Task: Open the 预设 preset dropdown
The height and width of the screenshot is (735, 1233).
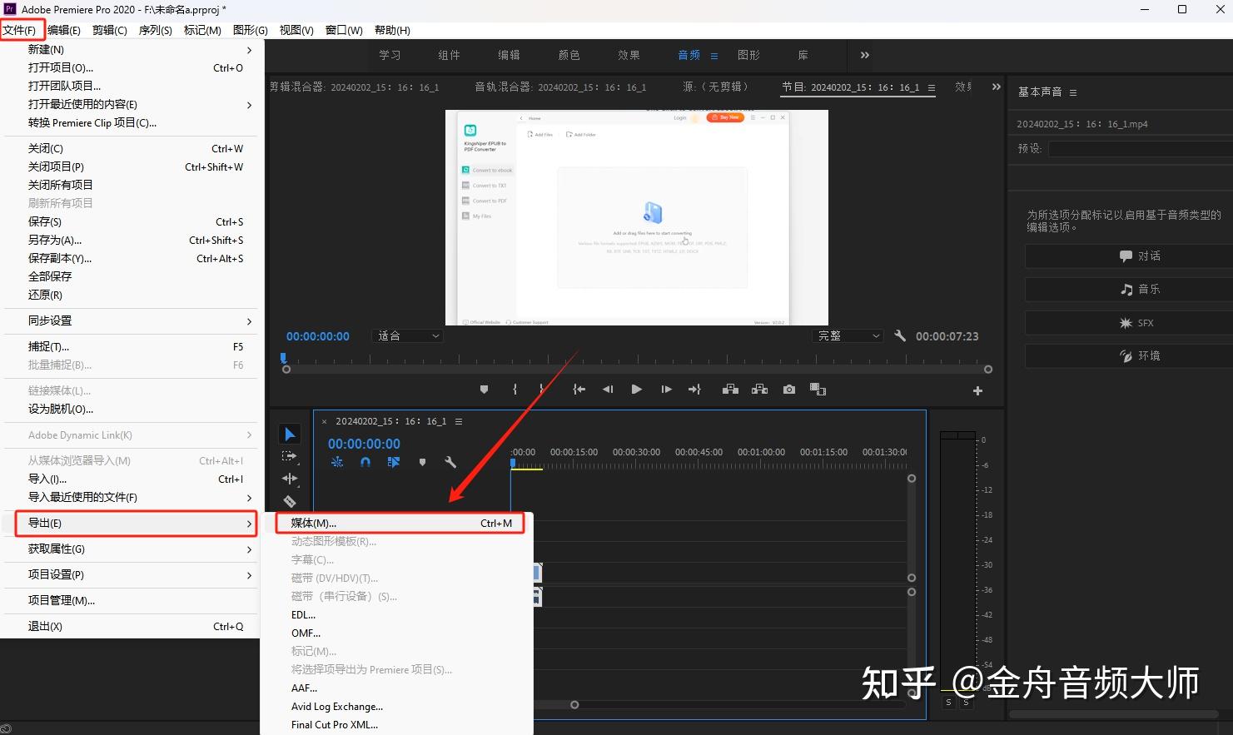Action: [x=1140, y=148]
